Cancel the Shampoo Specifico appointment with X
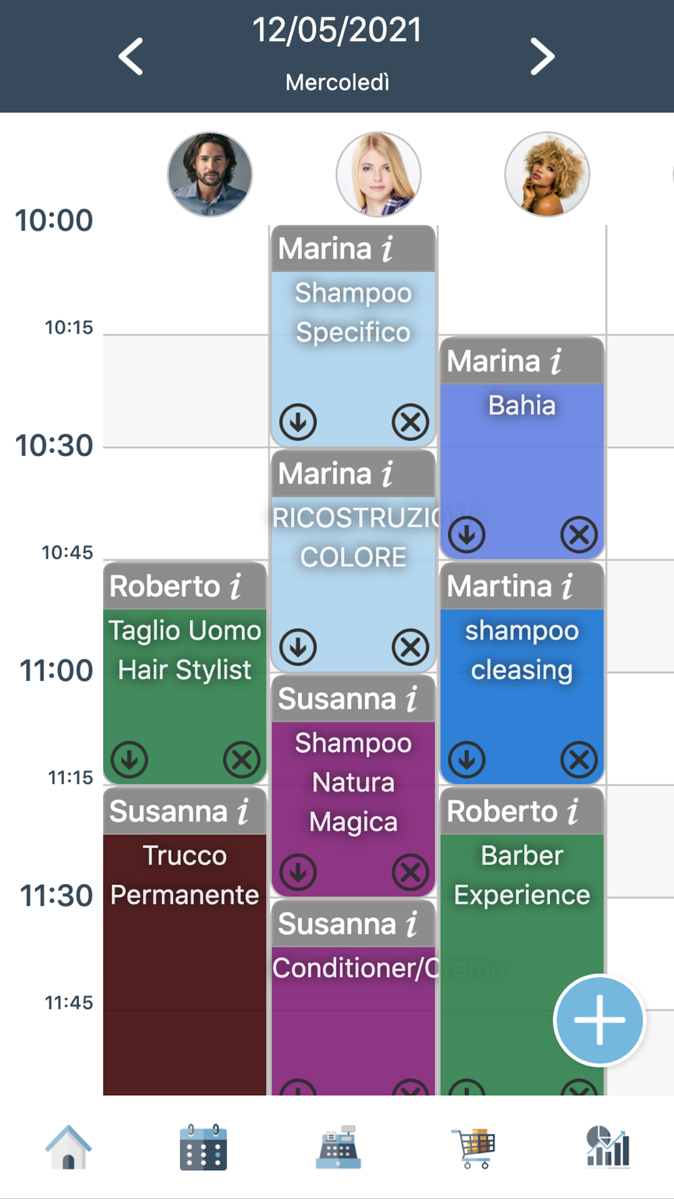 coord(410,422)
